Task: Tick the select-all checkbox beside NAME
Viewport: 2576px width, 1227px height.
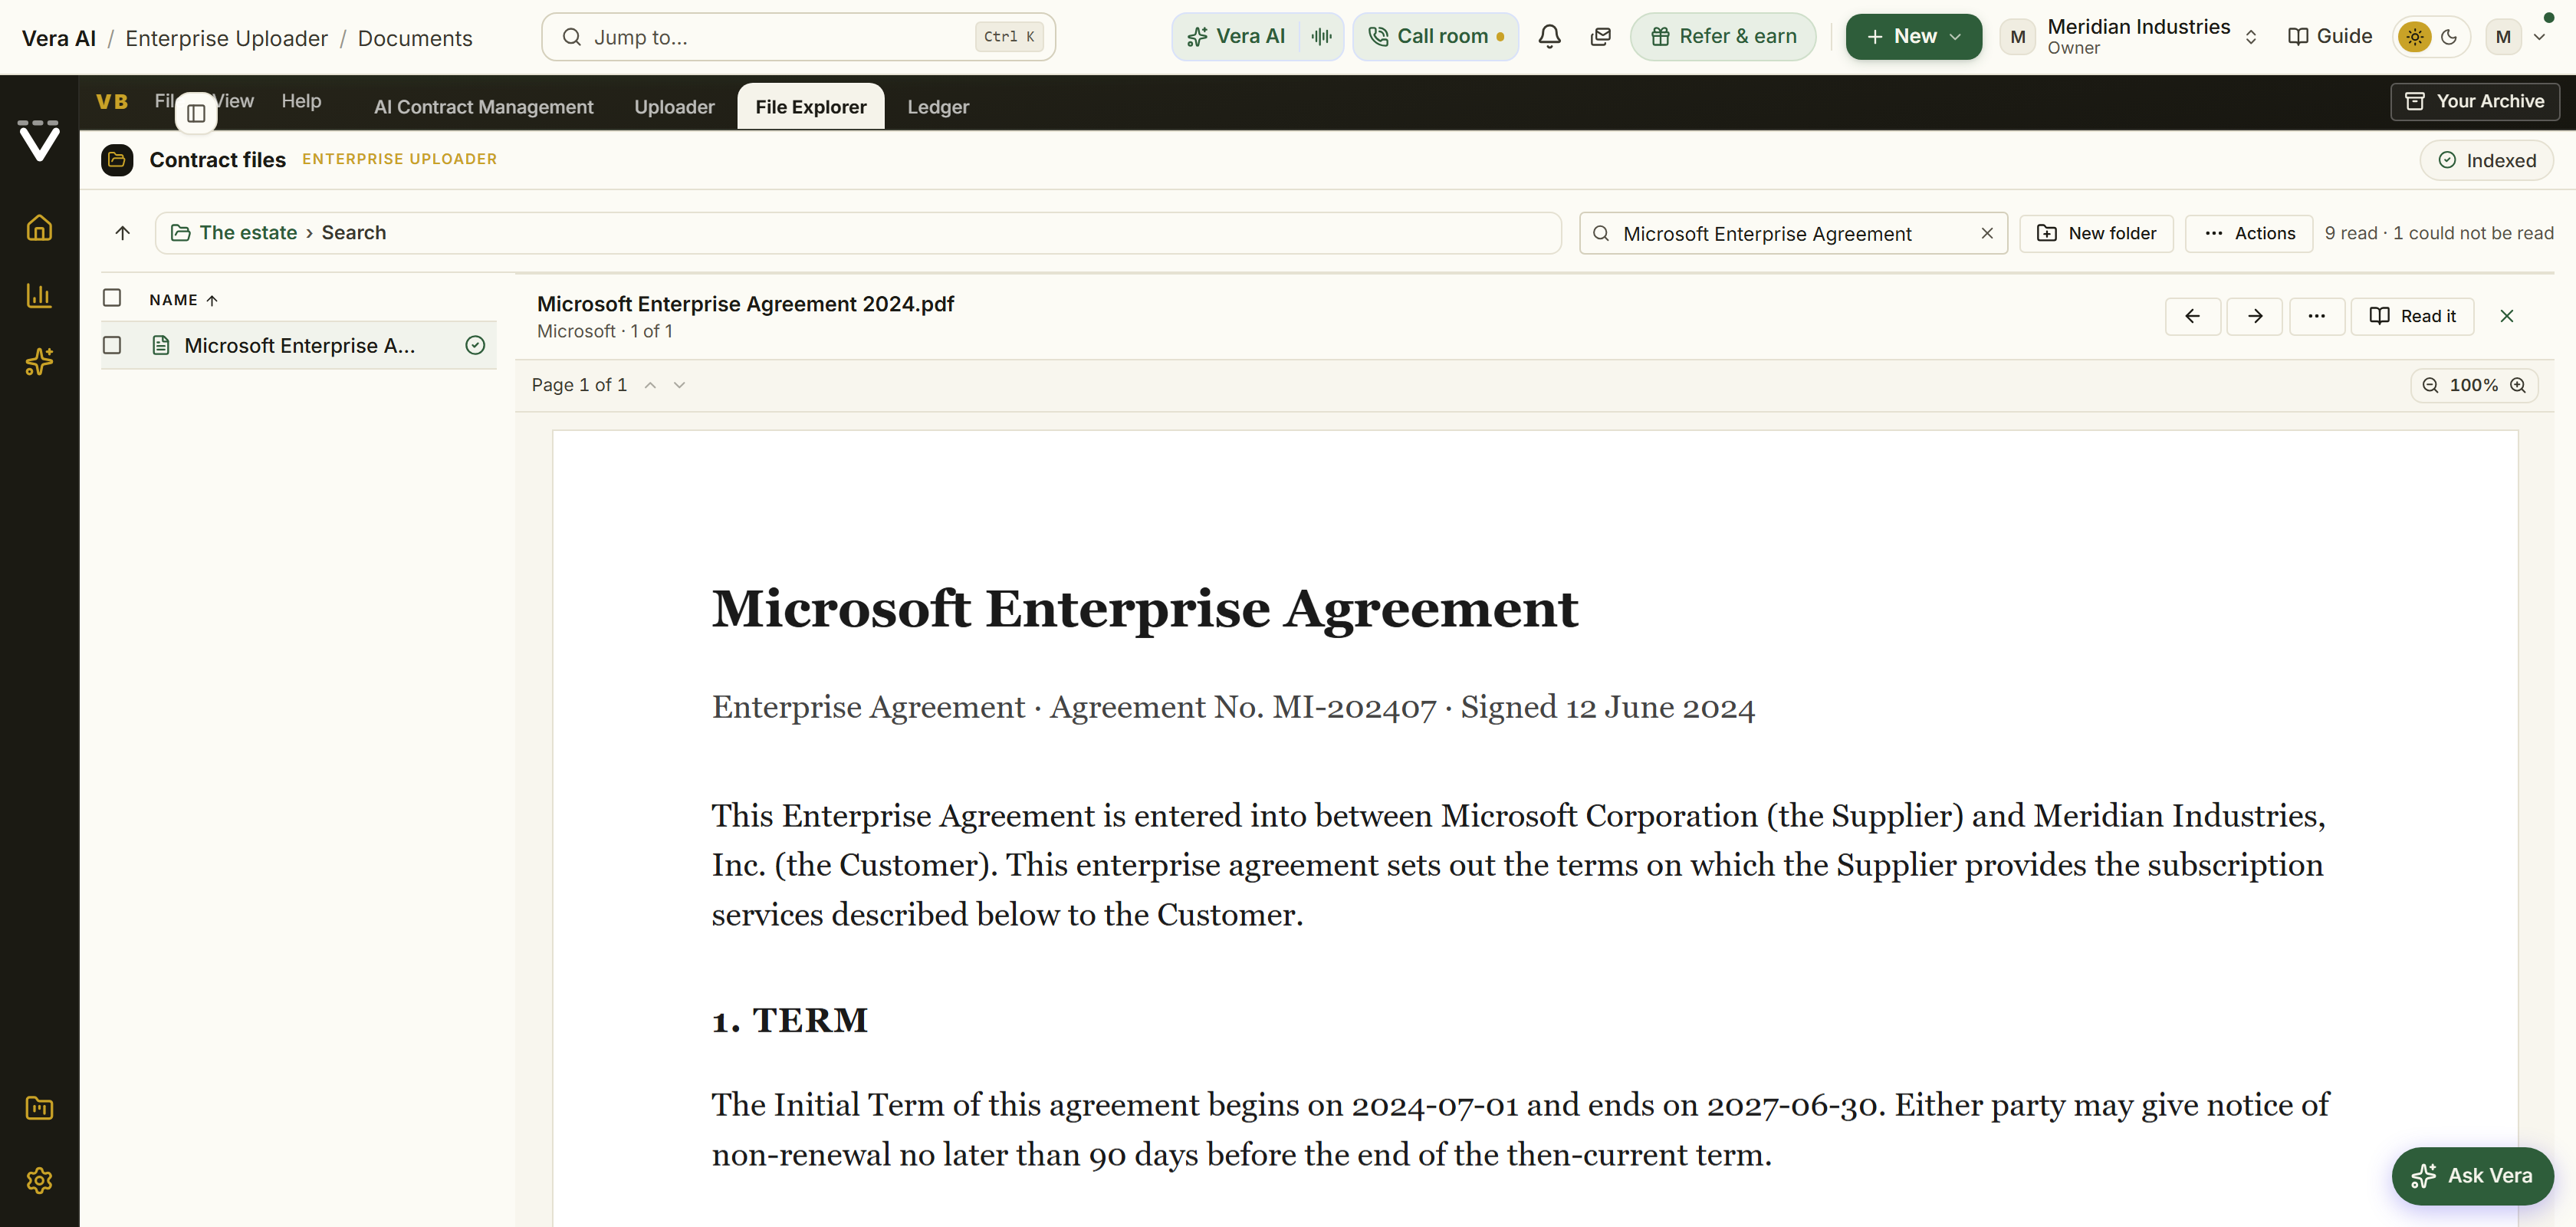Action: 112,298
